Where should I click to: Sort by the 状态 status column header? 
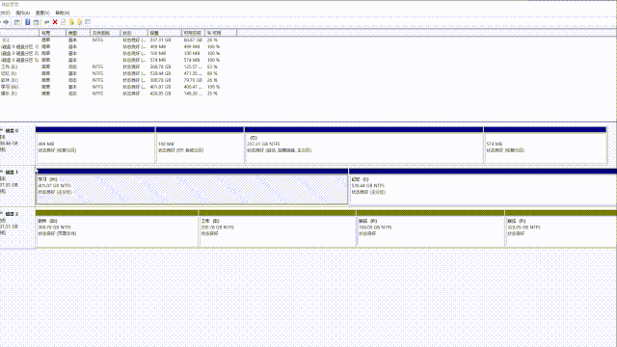click(x=134, y=33)
